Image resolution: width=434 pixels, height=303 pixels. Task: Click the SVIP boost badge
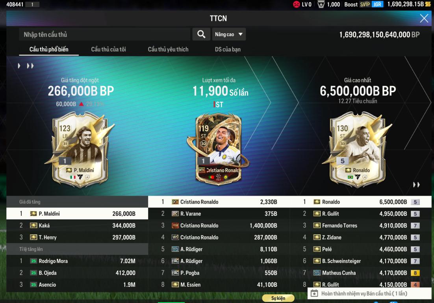coord(365,4)
